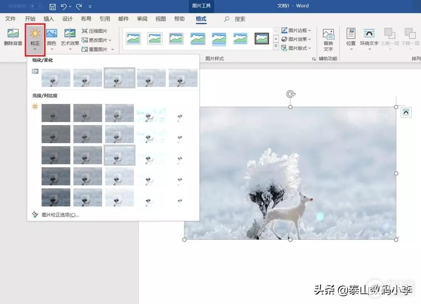421x304 pixels.
Task: Open the Corrections (校正) tool
Action: (35, 39)
